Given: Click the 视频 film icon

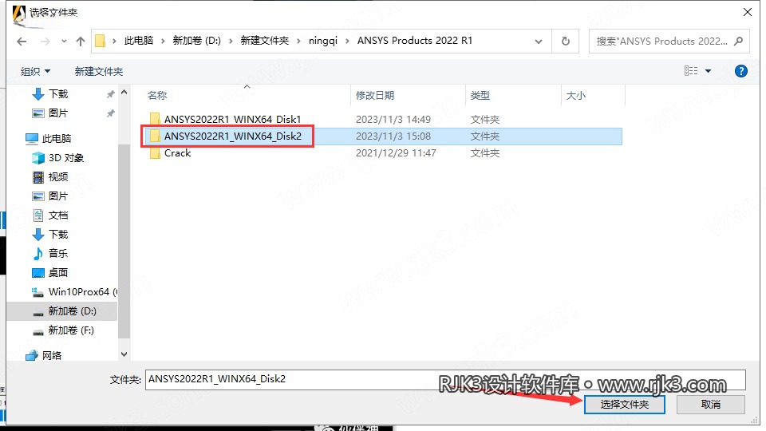Looking at the screenshot, I should [38, 177].
